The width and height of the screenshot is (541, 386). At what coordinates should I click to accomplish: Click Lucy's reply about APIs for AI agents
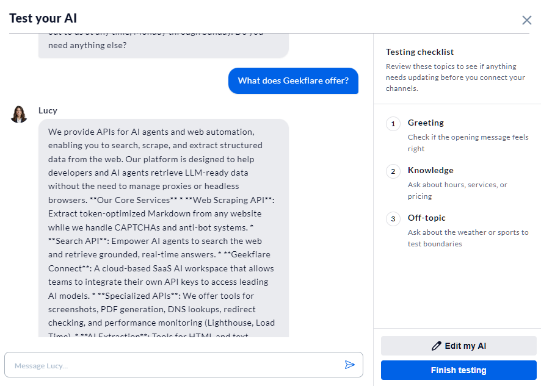(164, 228)
